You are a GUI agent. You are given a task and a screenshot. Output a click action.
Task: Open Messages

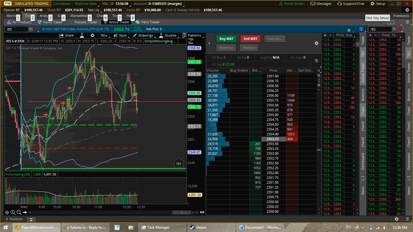click(x=321, y=4)
